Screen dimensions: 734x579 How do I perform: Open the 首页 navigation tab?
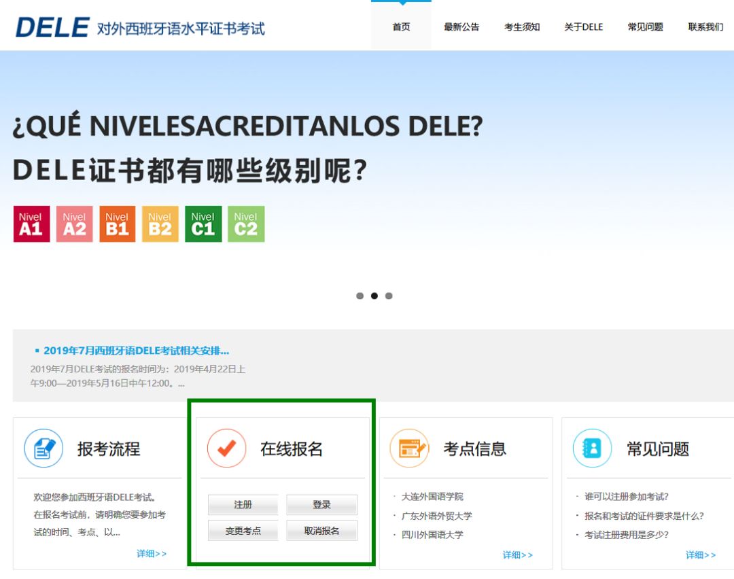coord(401,27)
